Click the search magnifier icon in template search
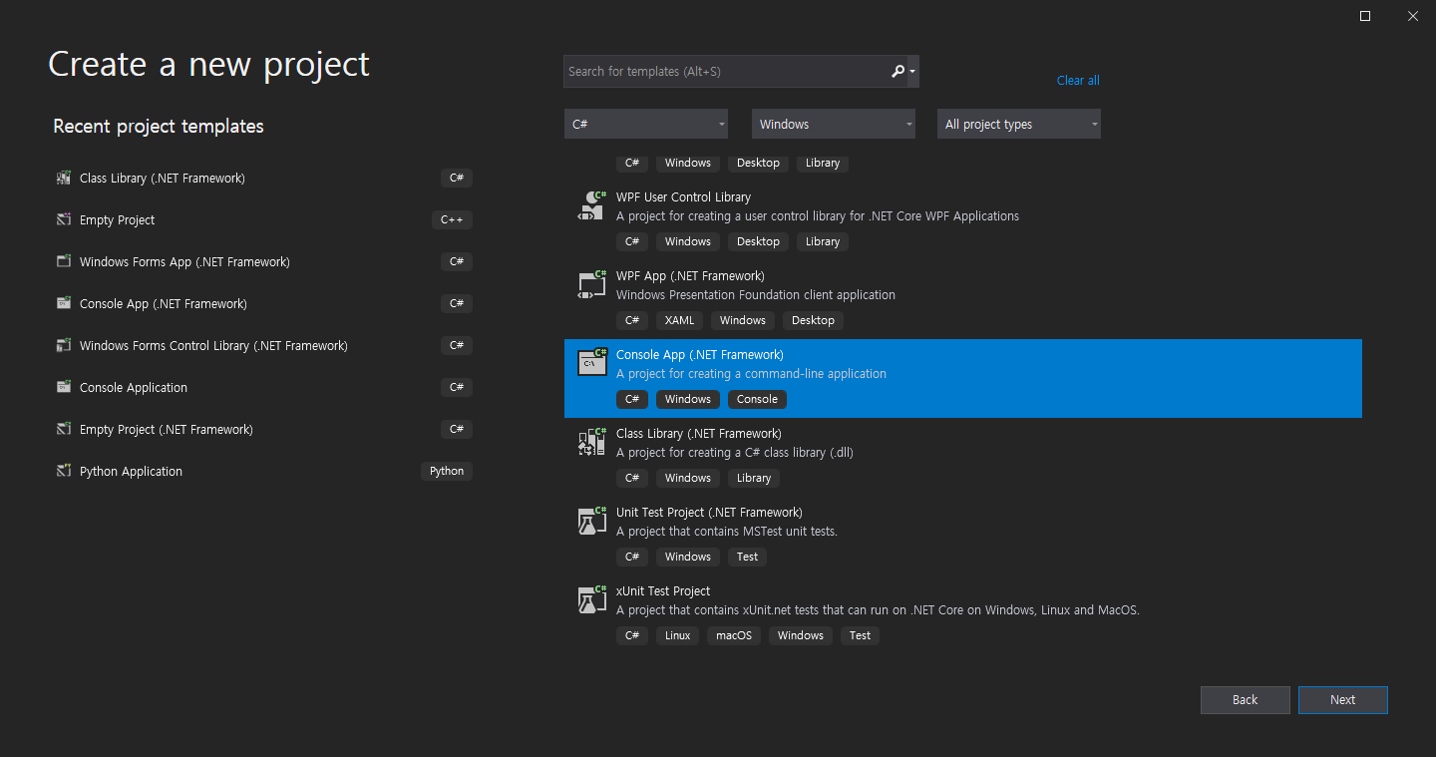This screenshot has width=1436, height=757. pyautogui.click(x=897, y=71)
